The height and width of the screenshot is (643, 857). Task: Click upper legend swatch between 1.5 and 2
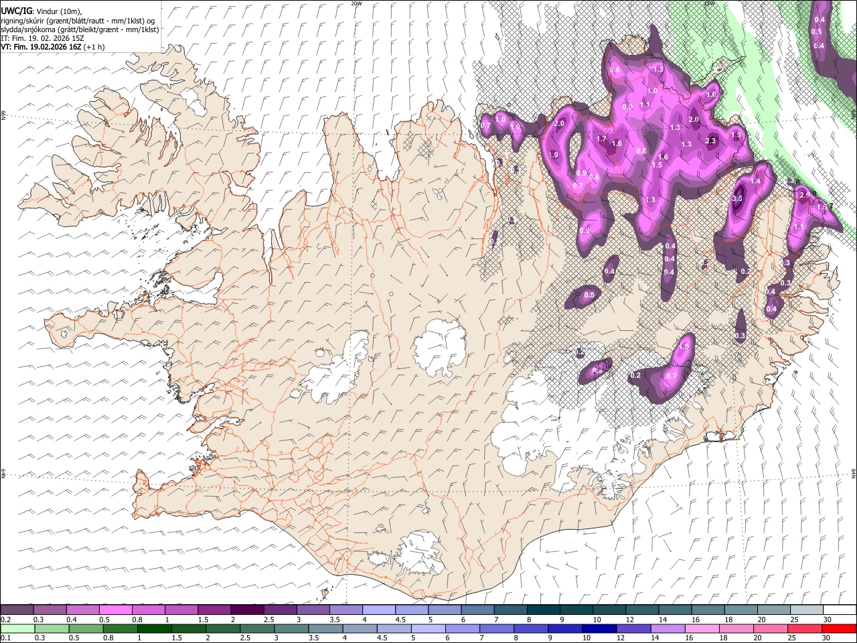click(214, 610)
